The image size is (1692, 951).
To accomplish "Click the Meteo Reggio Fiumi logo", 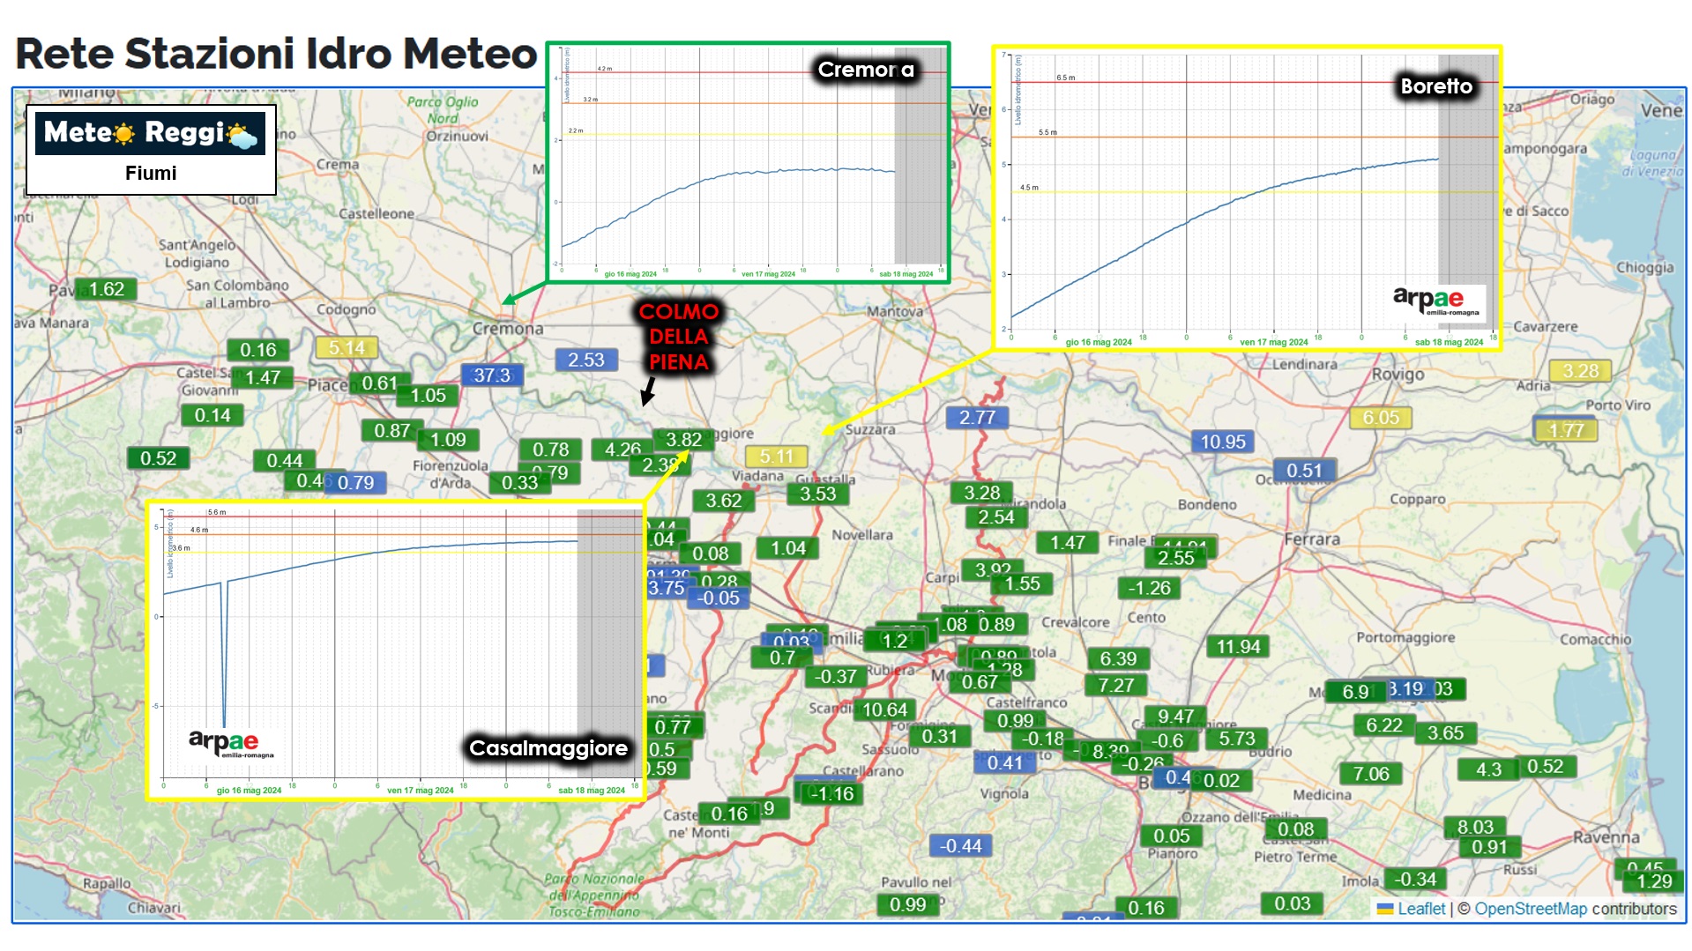I will pos(151,149).
